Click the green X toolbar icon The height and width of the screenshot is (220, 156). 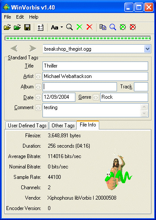coord(79,27)
